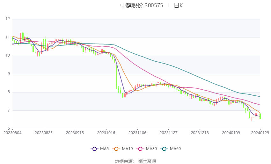Click the 12 value on the price axis
This screenshot has width=271, height=164.
tap(8, 19)
